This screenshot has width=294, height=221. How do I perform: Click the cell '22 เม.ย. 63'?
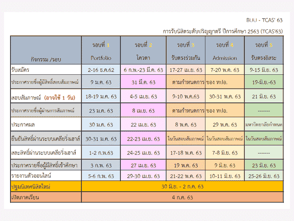coord(143,124)
